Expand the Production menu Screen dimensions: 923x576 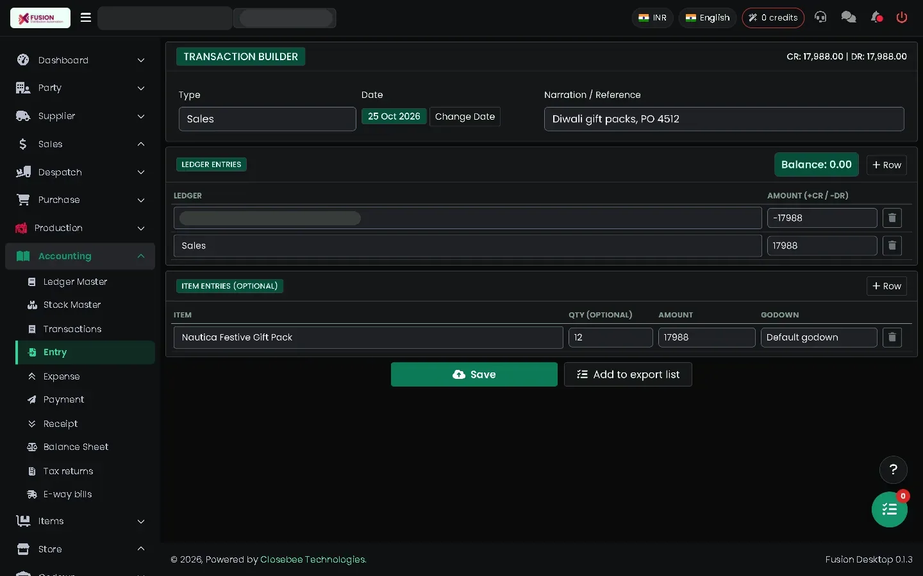(x=80, y=228)
